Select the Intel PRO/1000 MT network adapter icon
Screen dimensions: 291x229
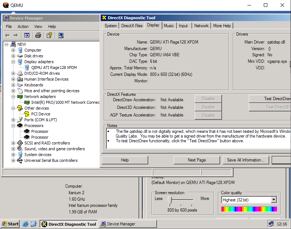(27, 102)
